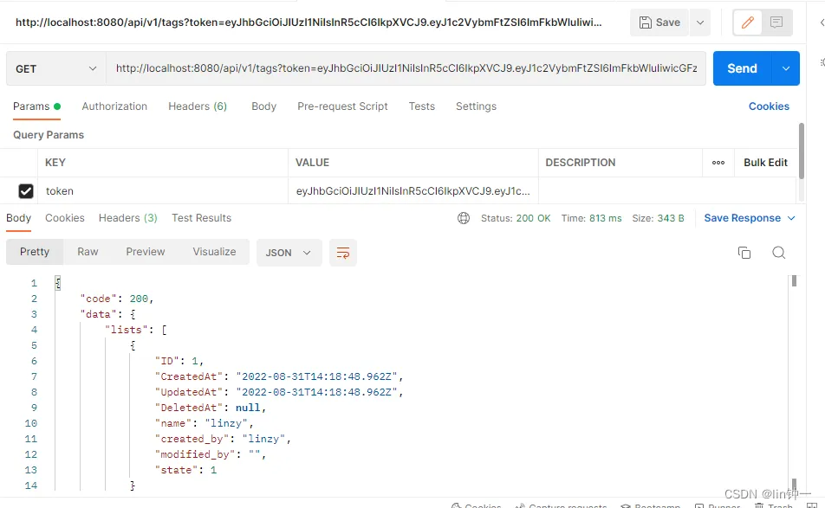Copy the response body with copy icon
Screen dimensions: 825x508
744,253
